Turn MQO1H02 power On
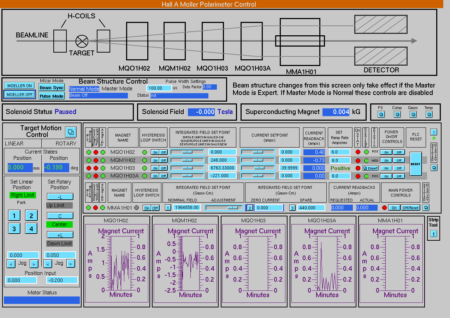450x318 pixels. 386,152
